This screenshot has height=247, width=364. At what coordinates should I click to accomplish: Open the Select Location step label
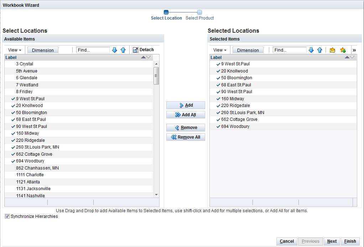166,18
